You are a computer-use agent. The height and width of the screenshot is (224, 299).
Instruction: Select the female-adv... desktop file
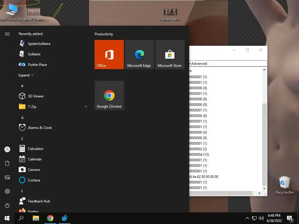[x=171, y=15]
